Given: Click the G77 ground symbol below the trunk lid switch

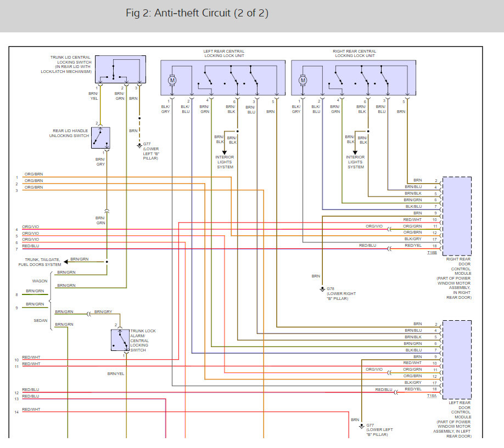Looking at the screenshot, I should (x=139, y=145).
